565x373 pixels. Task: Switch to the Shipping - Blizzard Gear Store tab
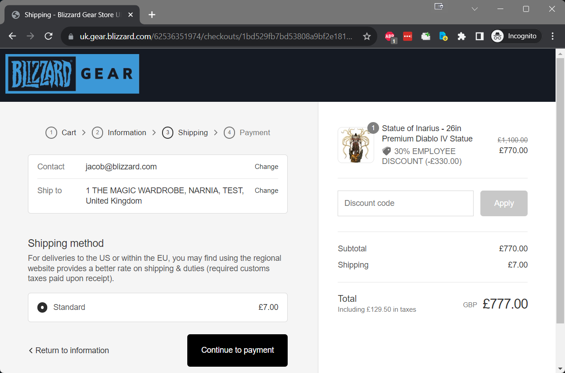72,15
